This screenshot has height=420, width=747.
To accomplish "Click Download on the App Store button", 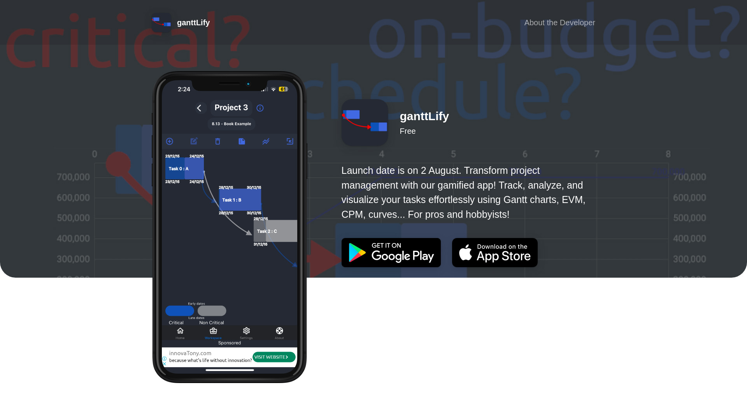I will tap(494, 252).
